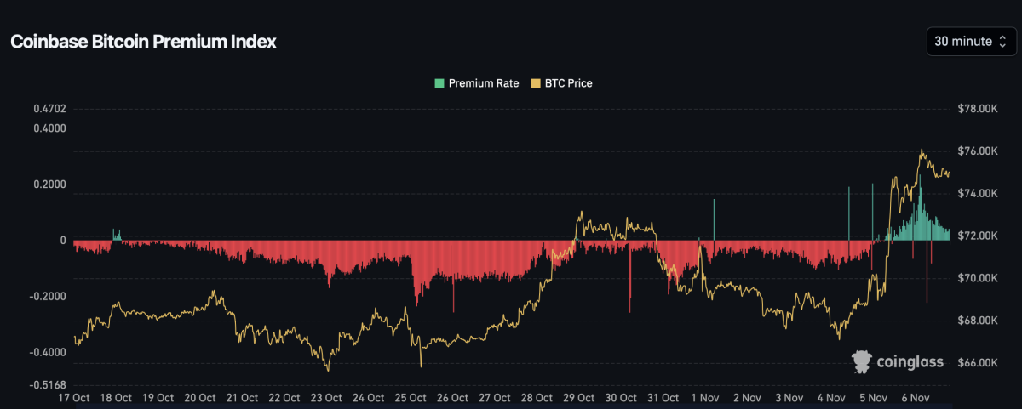Click the green Premium Rate color swatch

pos(439,83)
